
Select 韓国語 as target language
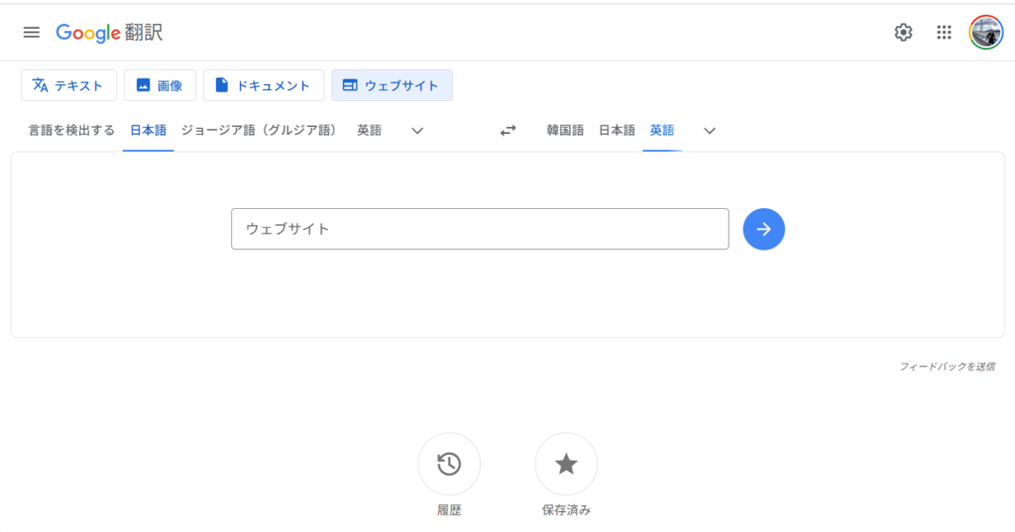pyautogui.click(x=565, y=130)
